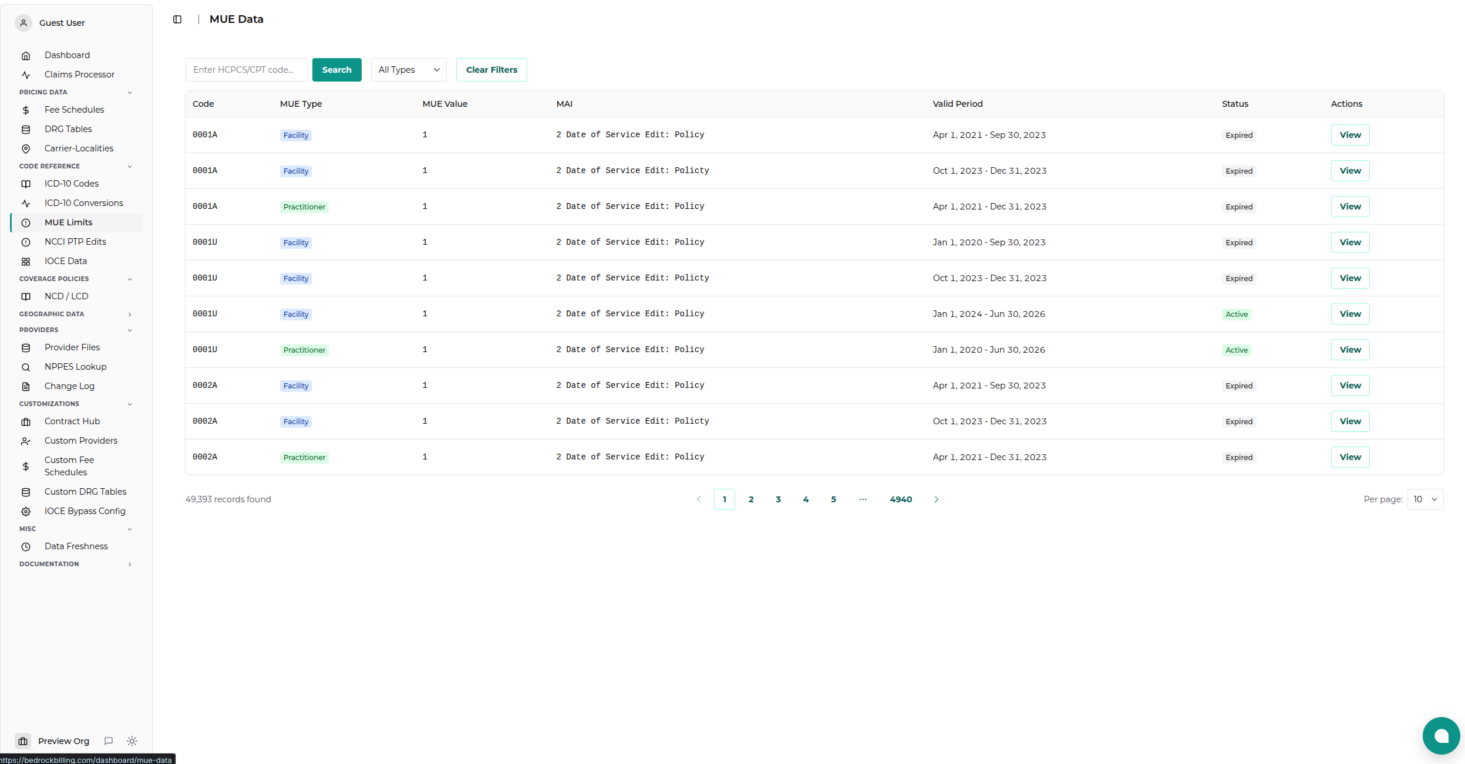This screenshot has height=764, width=1465.
Task: Click the Custom Fee Schedules dollar icon
Action: pos(26,466)
